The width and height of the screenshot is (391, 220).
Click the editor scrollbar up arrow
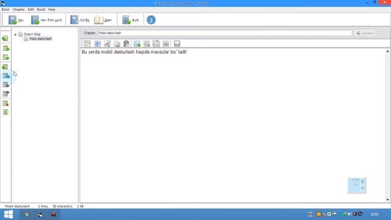tap(387, 51)
